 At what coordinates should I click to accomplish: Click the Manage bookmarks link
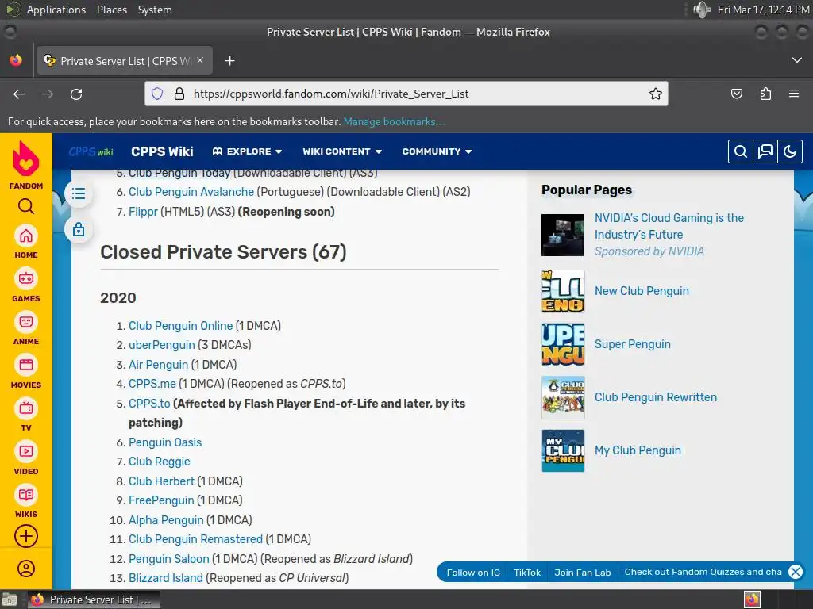pyautogui.click(x=394, y=121)
